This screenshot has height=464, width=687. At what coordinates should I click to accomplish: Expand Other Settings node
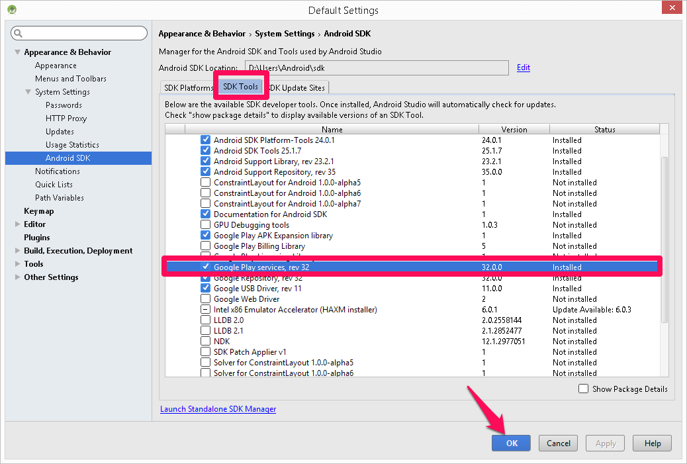coord(17,277)
